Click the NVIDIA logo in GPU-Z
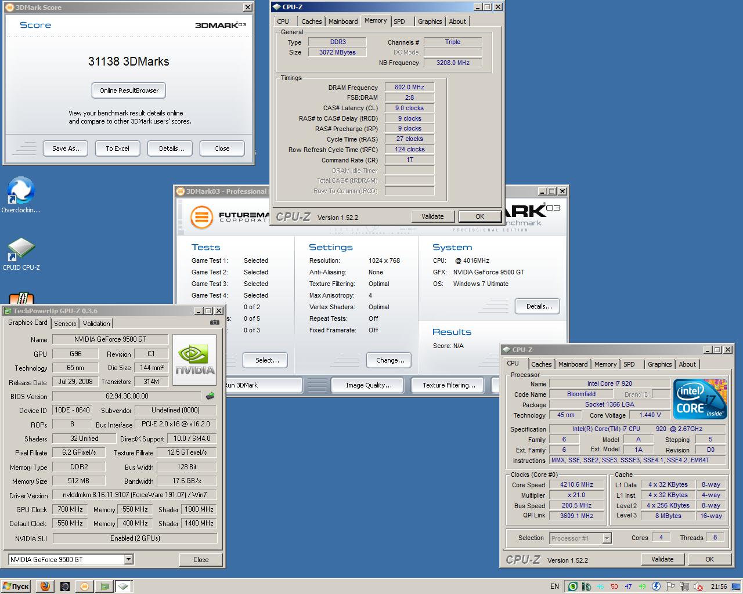The height and width of the screenshot is (594, 743). 194,359
